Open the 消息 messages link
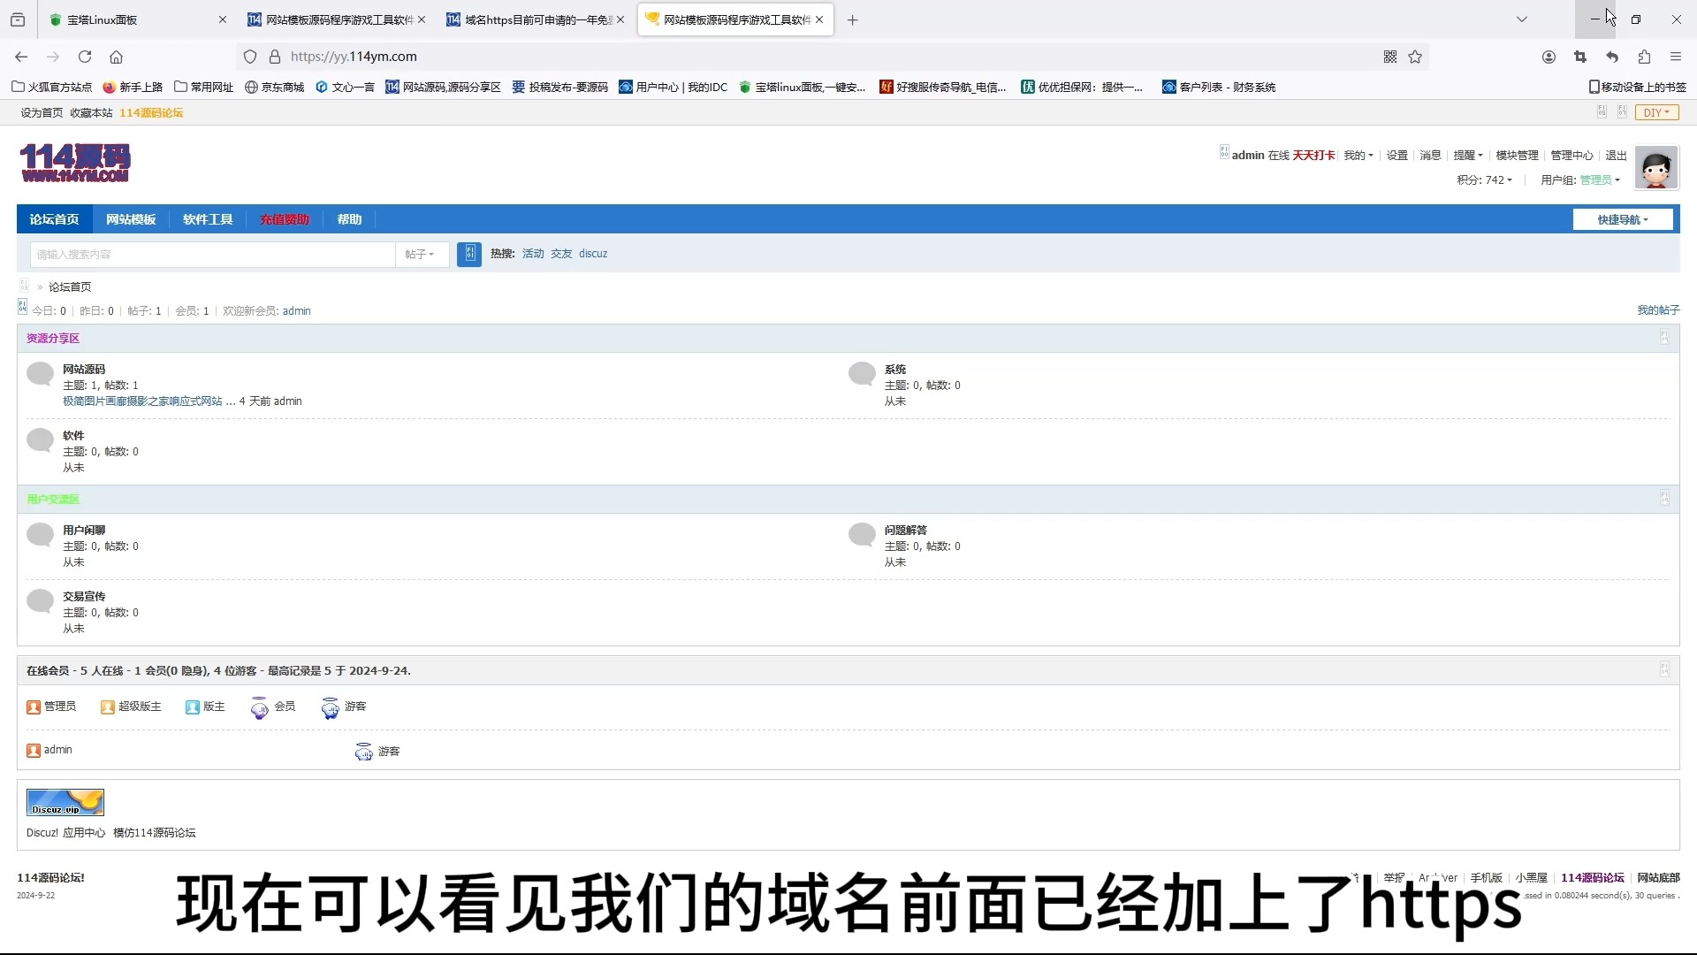This screenshot has width=1697, height=955. click(x=1430, y=155)
